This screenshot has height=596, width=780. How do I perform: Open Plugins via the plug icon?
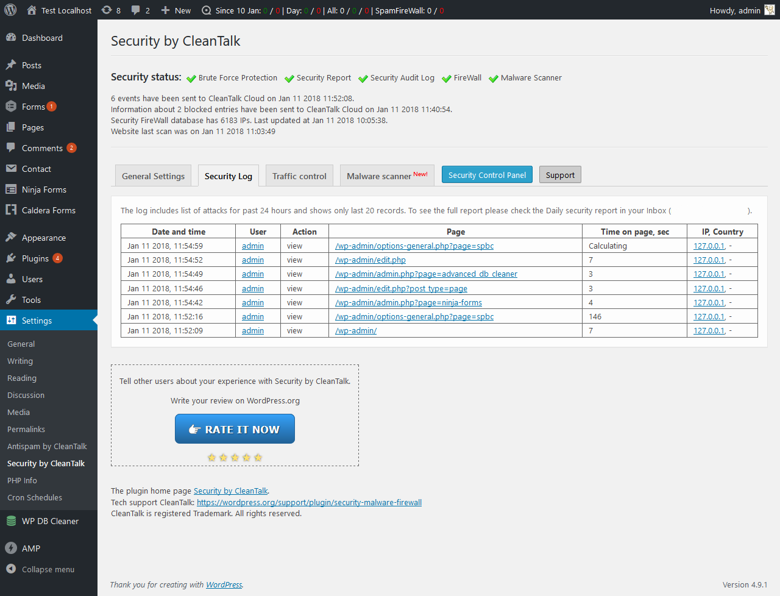11,258
